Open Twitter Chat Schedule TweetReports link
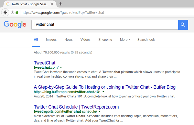Screen dimensions: 194x125 click(76, 107)
